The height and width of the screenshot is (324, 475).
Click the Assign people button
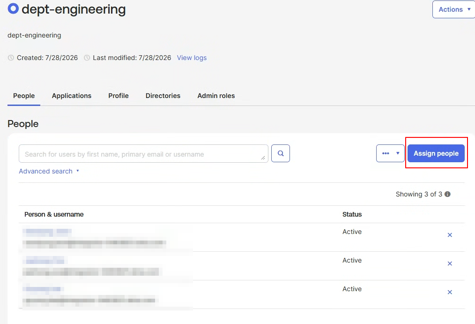(x=436, y=153)
